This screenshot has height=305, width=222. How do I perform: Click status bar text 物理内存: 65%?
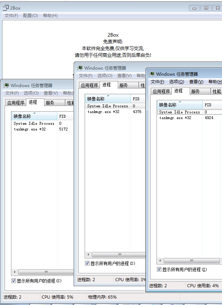tap(102, 297)
